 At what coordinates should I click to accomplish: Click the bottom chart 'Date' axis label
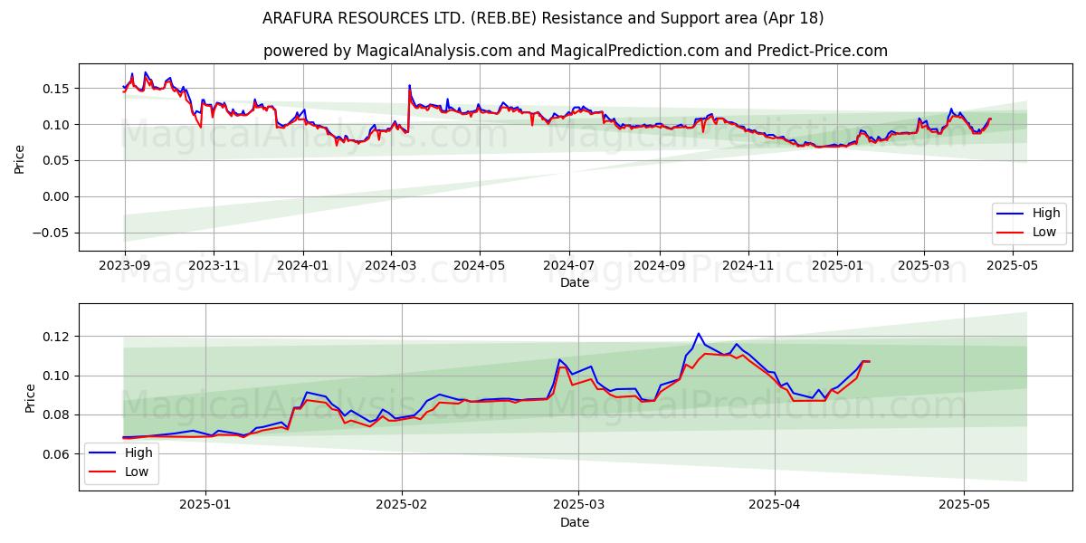(575, 521)
